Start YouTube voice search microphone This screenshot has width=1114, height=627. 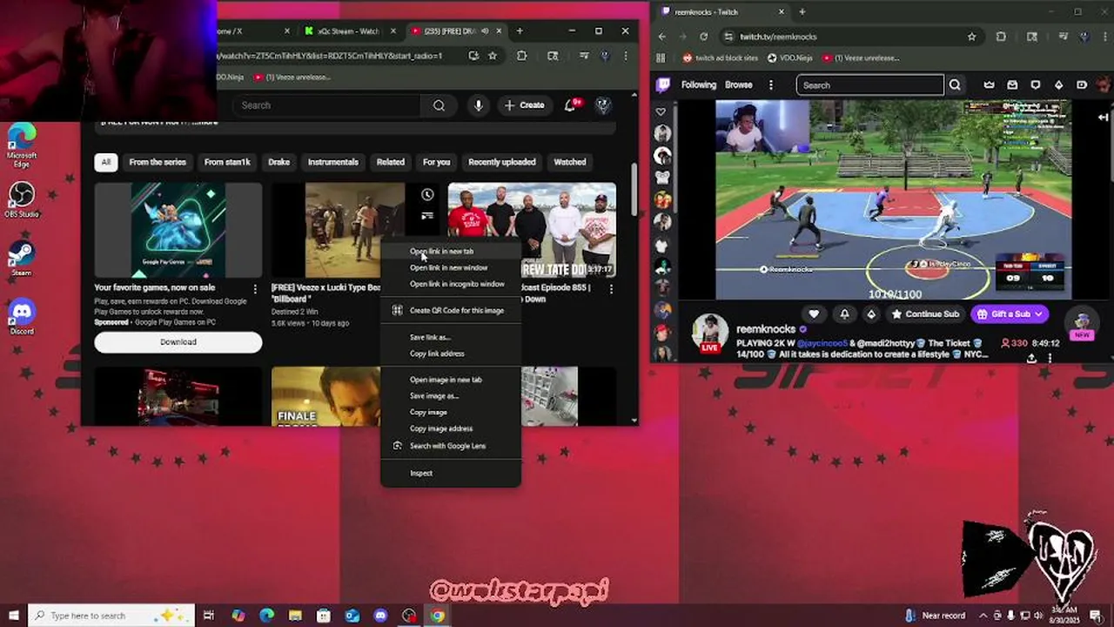pyautogui.click(x=478, y=105)
